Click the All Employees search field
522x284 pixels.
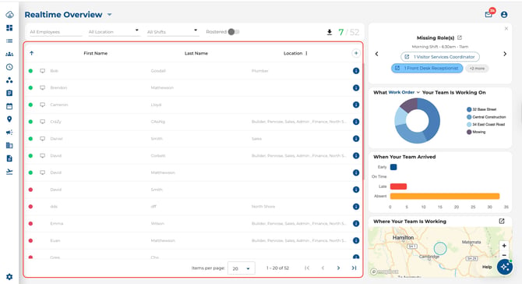click(55, 32)
